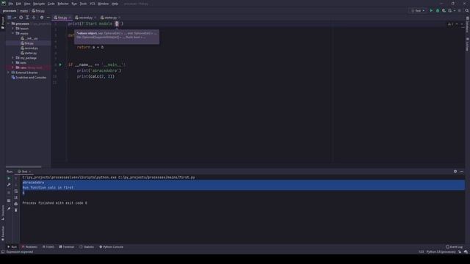Click the Debug bug icon in top toolbar
470x264 pixels.
pos(438,10)
